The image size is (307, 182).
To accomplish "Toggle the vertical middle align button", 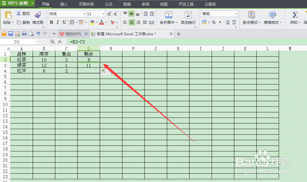I will click(131, 14).
